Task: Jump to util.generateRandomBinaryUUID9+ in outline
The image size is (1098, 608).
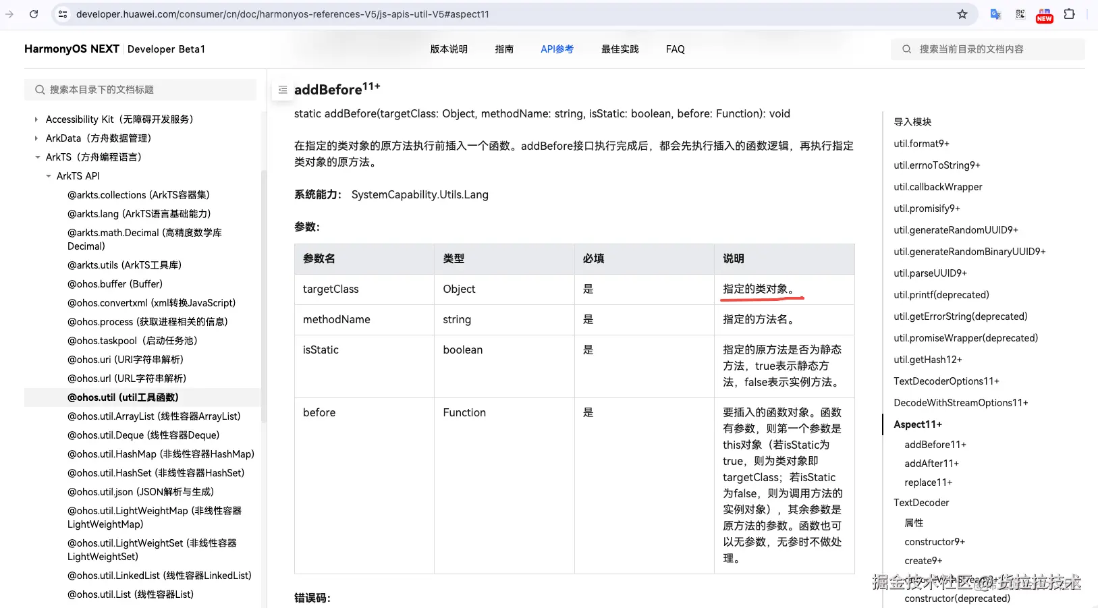Action: pyautogui.click(x=970, y=252)
